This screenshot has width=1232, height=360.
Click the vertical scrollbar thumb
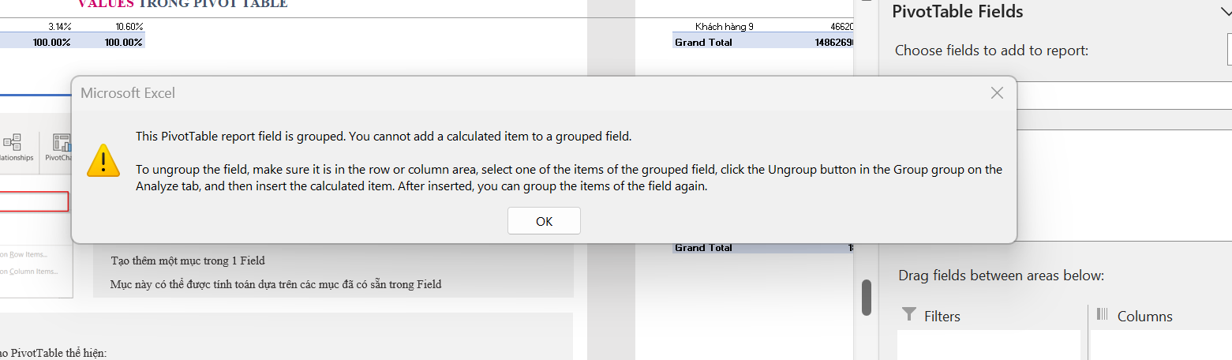click(x=866, y=297)
